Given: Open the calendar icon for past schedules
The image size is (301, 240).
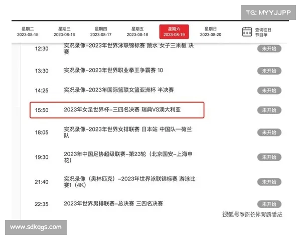Looking at the screenshot, I should pyautogui.click(x=247, y=32).
